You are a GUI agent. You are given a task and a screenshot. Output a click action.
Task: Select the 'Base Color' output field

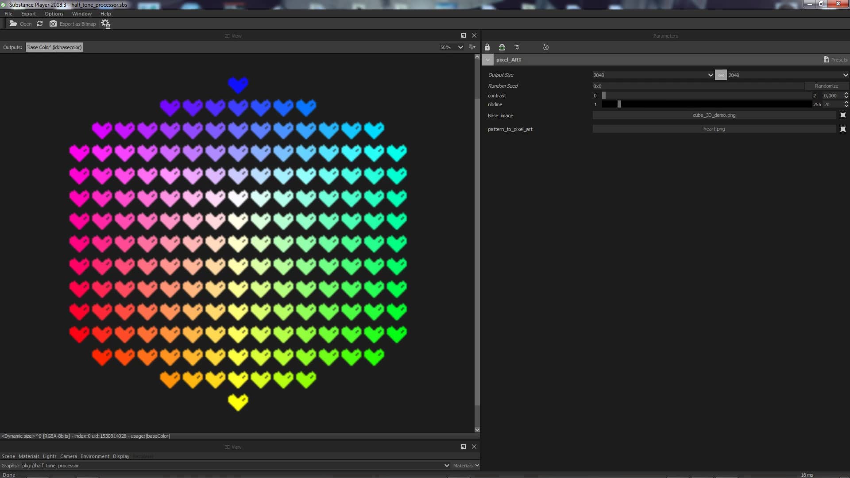(x=54, y=47)
